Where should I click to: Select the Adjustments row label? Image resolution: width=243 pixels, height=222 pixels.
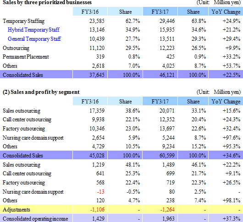pyautogui.click(x=17, y=210)
